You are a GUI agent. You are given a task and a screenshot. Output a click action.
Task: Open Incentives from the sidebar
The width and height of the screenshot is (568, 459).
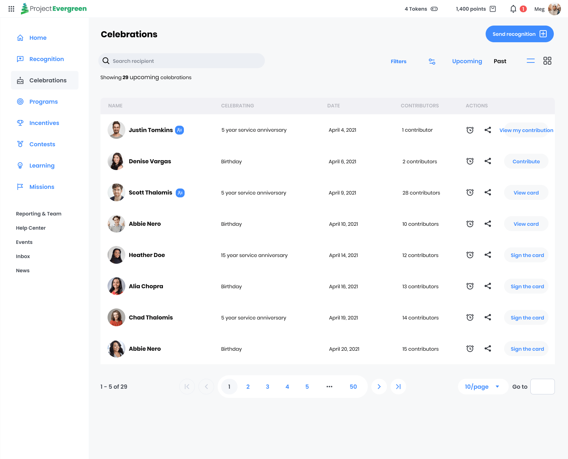tap(44, 123)
